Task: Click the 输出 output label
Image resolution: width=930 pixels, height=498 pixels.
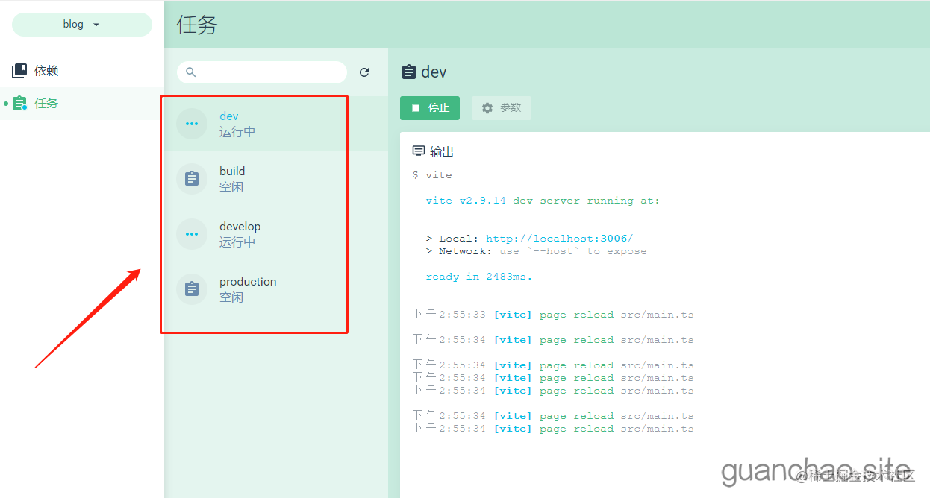Action: tap(442, 152)
